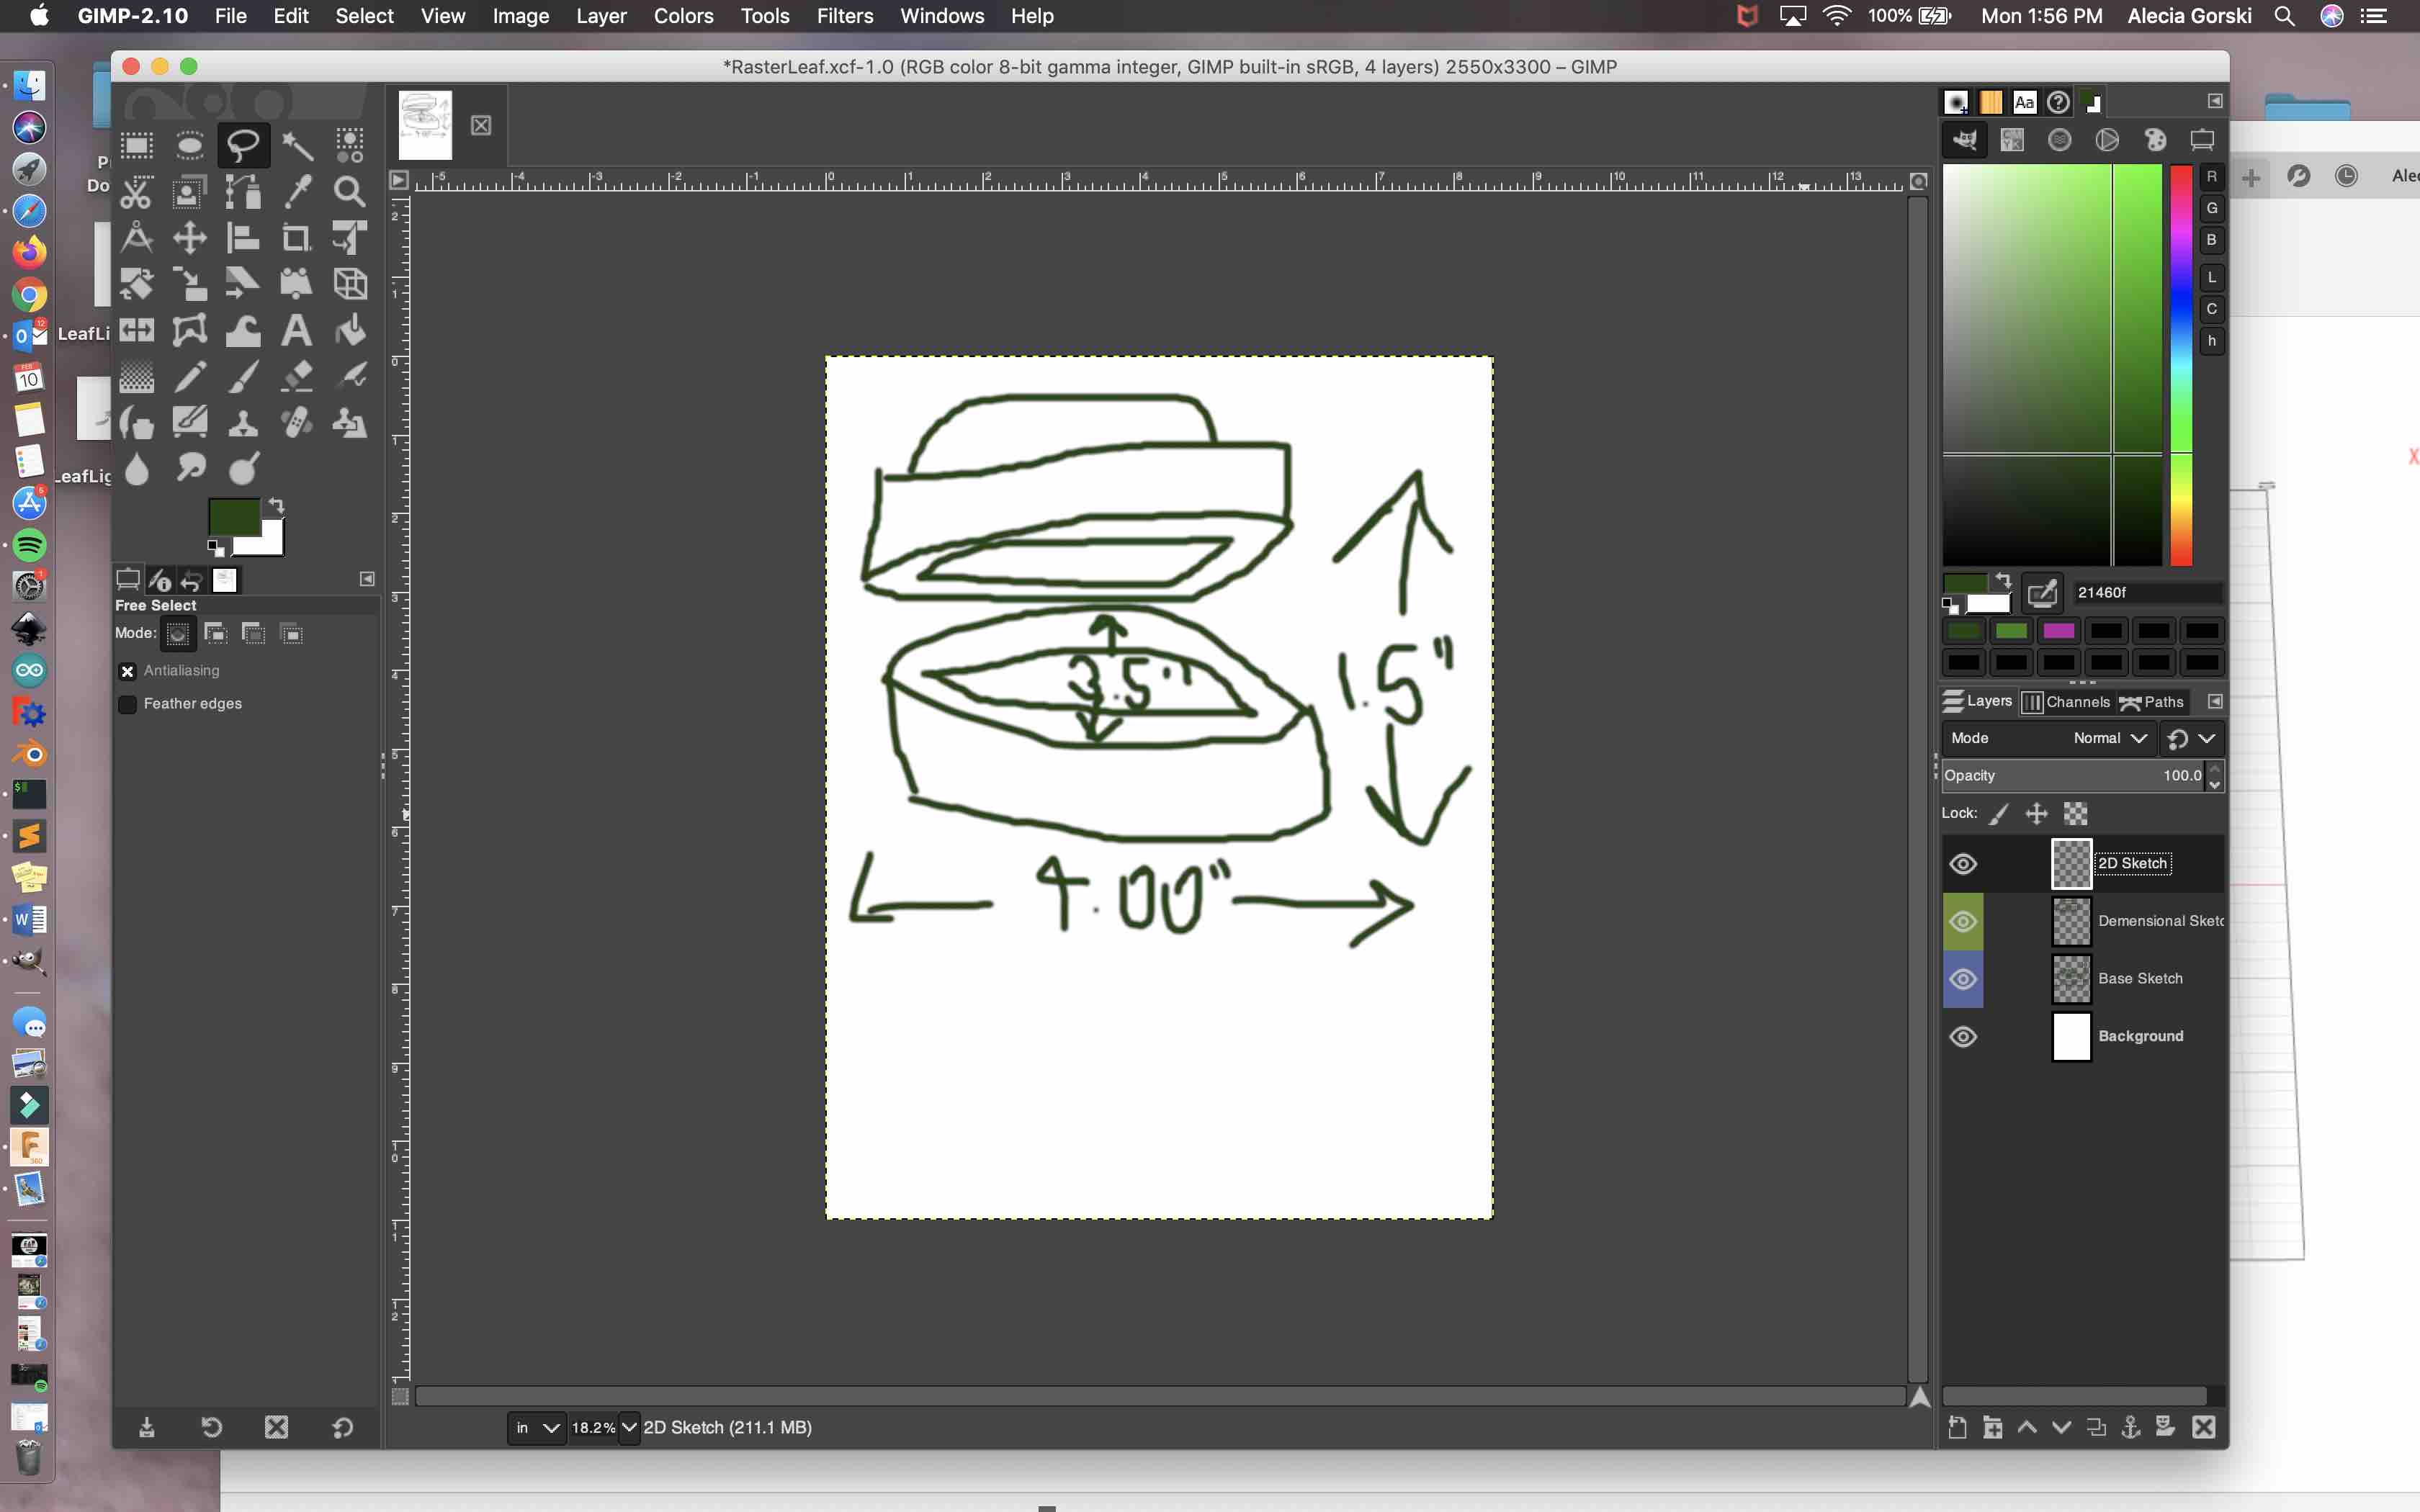Open the Colors menu

click(683, 16)
